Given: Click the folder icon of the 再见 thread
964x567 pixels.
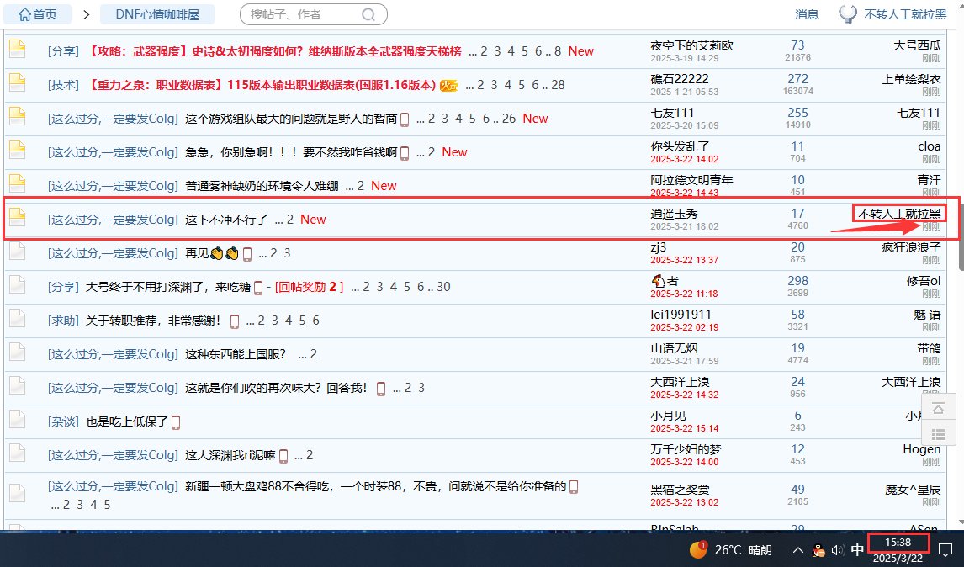Looking at the screenshot, I should (18, 253).
